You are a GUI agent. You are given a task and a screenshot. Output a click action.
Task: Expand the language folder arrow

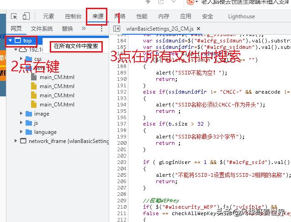tap(21, 132)
